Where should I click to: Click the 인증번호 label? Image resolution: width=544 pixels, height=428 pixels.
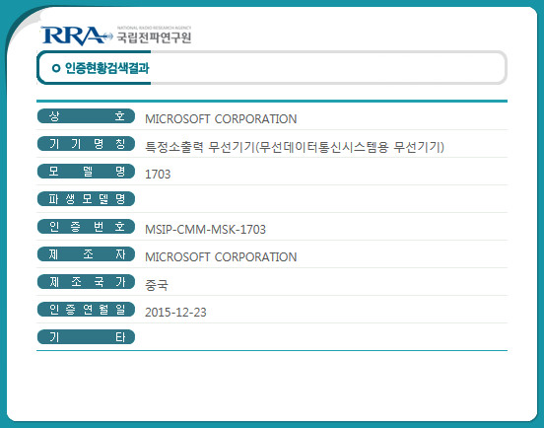coord(86,226)
